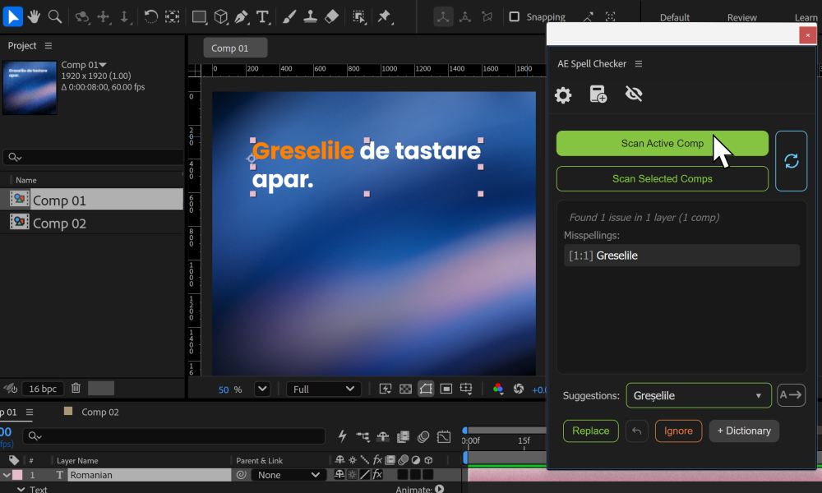Click the undo replacement arrow button
This screenshot has height=493, width=822.
tap(636, 431)
